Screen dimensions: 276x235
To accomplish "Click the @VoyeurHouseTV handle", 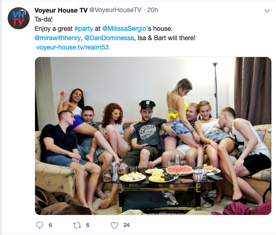I will click(x=115, y=10).
